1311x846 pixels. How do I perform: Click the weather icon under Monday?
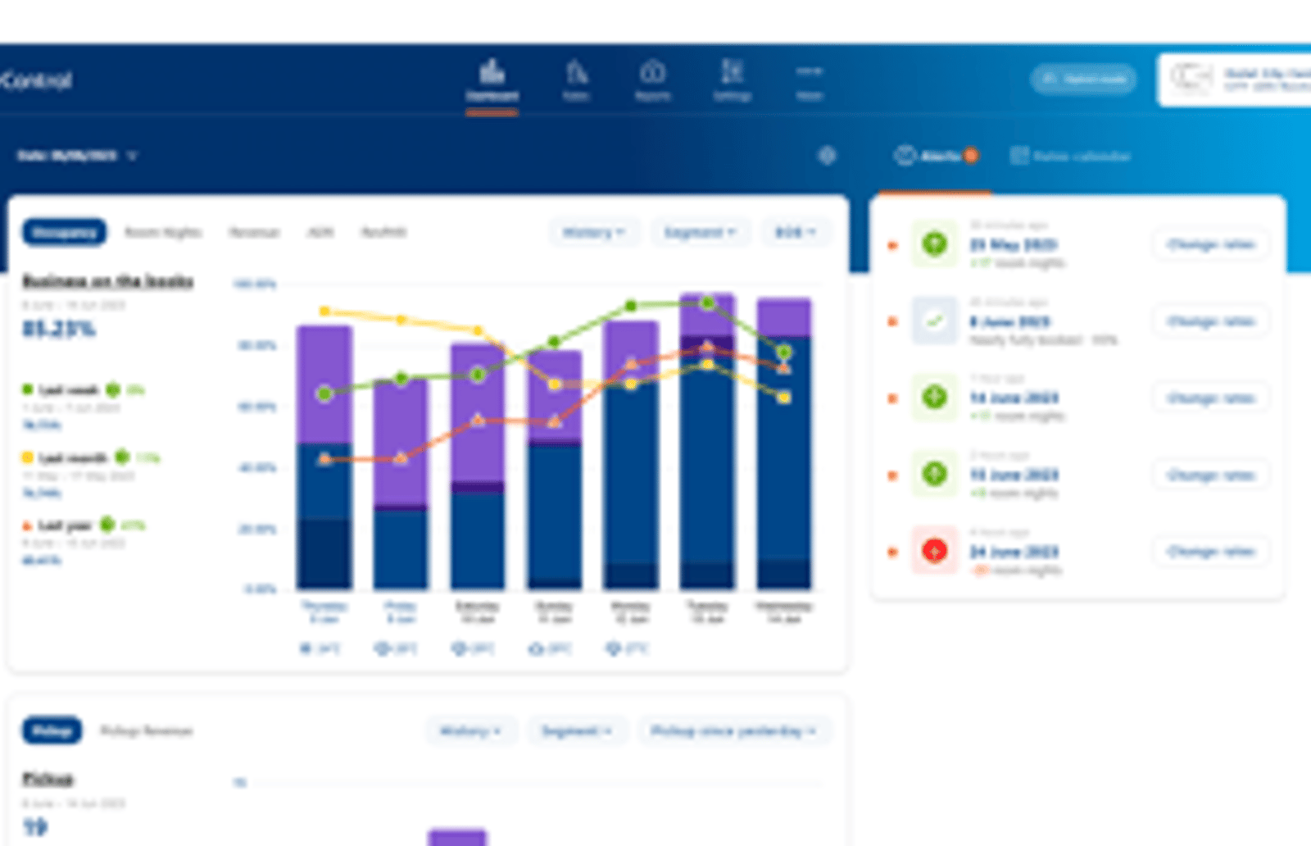click(613, 648)
